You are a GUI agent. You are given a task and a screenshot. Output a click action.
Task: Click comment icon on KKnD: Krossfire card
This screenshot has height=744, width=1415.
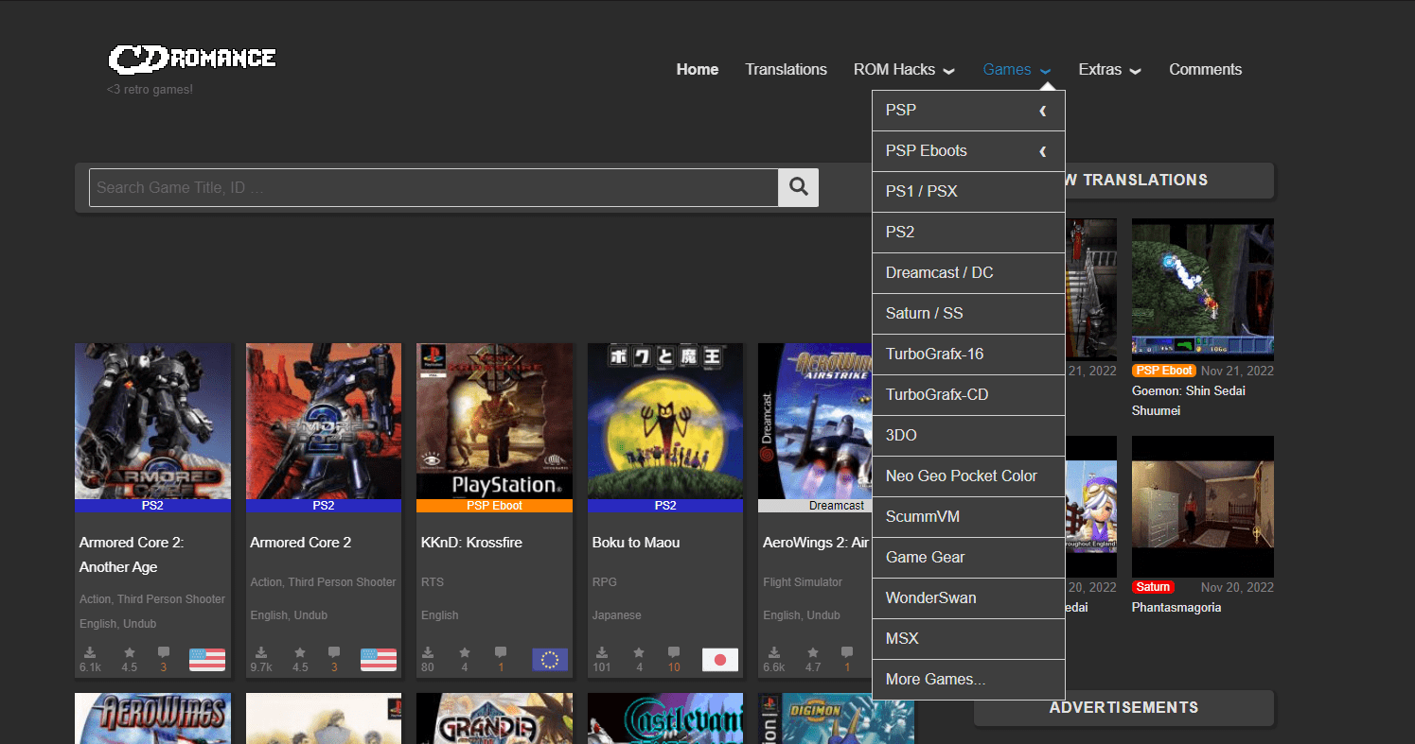coord(501,652)
